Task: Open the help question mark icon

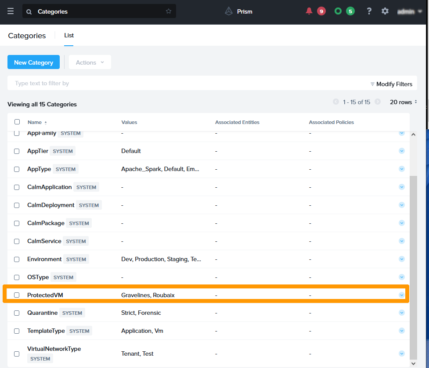Action: [369, 11]
